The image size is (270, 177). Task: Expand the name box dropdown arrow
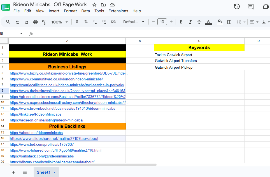(x=21, y=33)
